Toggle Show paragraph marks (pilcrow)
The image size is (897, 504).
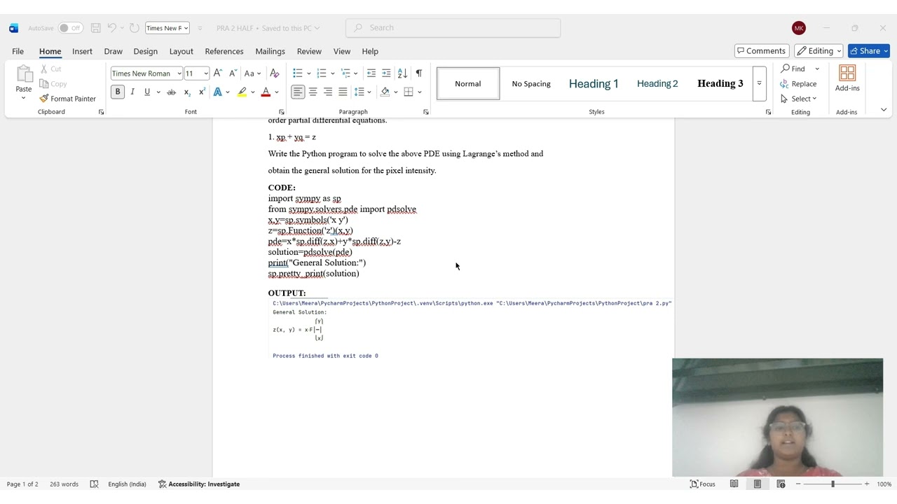coord(418,73)
